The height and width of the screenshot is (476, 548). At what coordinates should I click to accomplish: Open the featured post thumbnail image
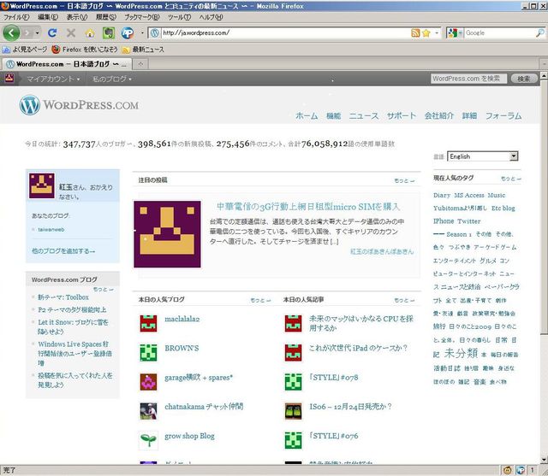pos(168,234)
